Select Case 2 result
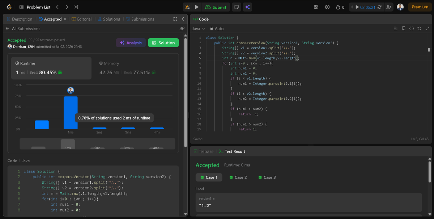Image resolution: width=434 pixels, height=219 pixels. pyautogui.click(x=238, y=177)
